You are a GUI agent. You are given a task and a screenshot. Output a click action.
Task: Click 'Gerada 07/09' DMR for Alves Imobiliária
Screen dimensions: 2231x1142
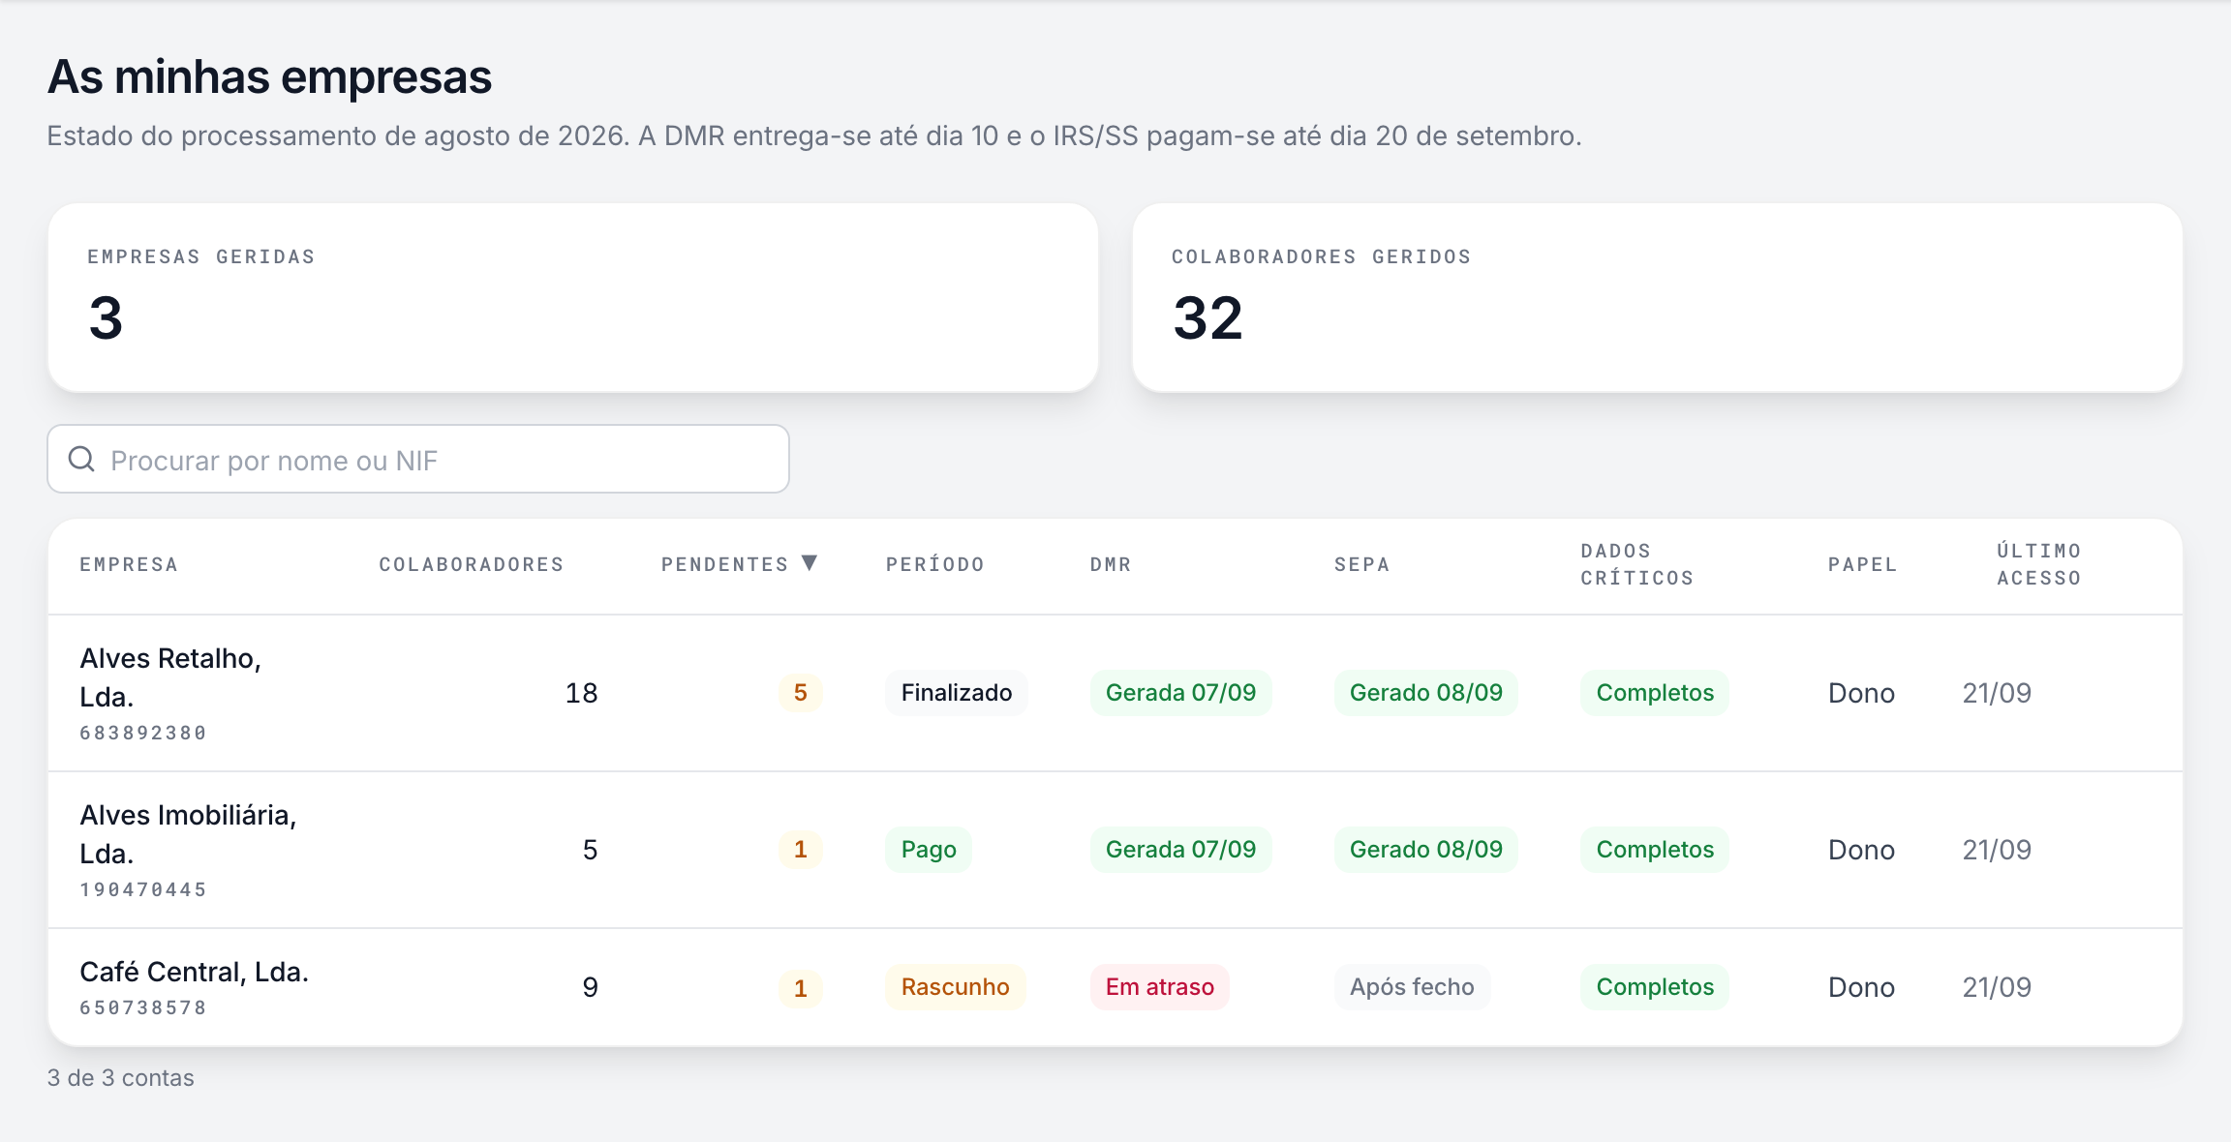pyautogui.click(x=1181, y=850)
